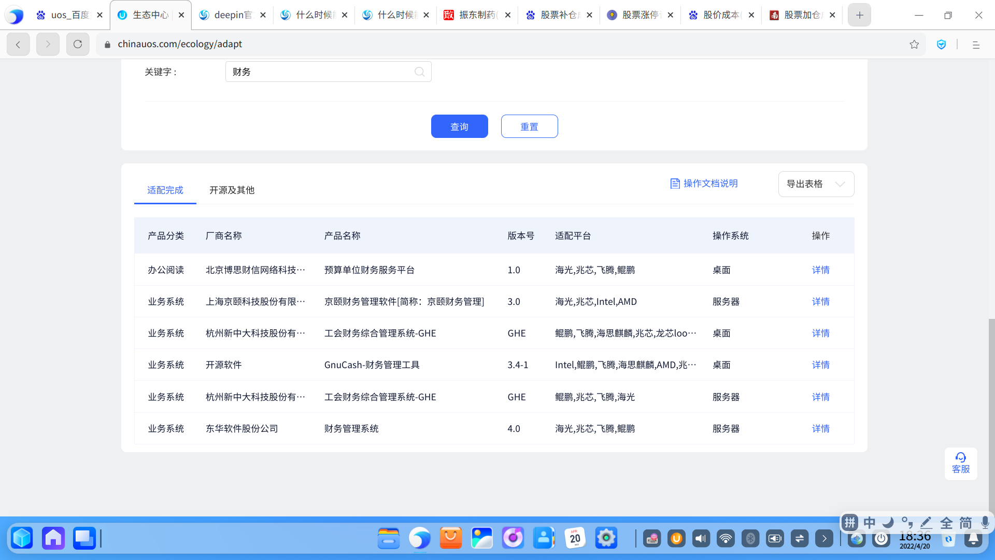Image resolution: width=995 pixels, height=560 pixels.
Task: Click the 重置 reset button
Action: (529, 127)
